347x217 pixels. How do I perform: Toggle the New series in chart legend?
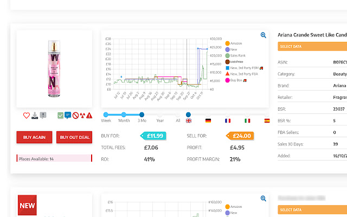tap(232, 49)
